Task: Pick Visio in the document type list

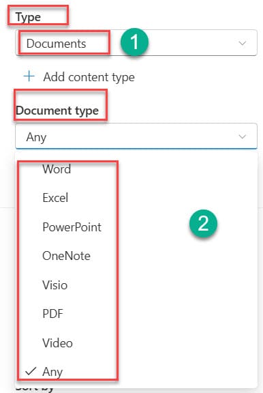Action: (x=55, y=285)
